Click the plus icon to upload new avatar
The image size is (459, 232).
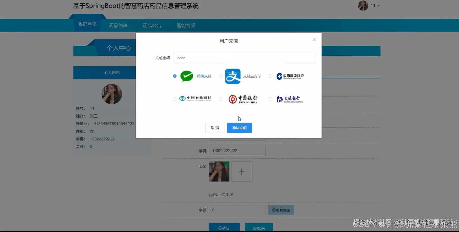pyautogui.click(x=241, y=171)
